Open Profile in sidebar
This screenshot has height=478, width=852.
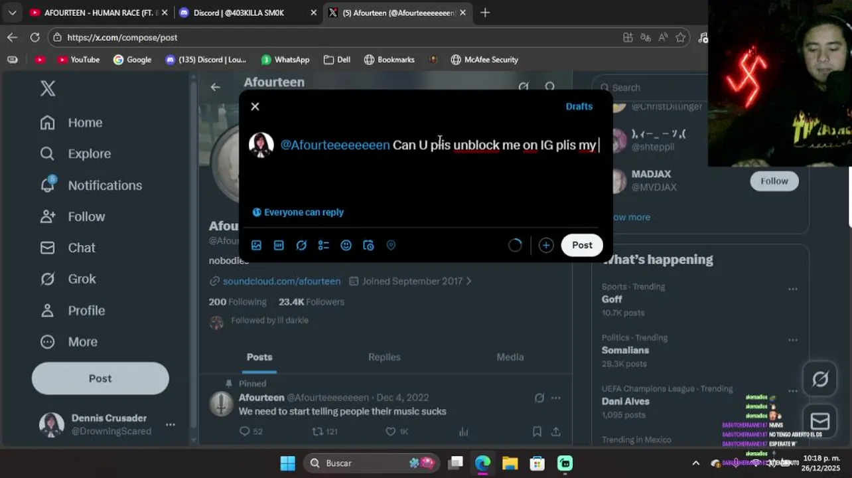click(x=73, y=310)
